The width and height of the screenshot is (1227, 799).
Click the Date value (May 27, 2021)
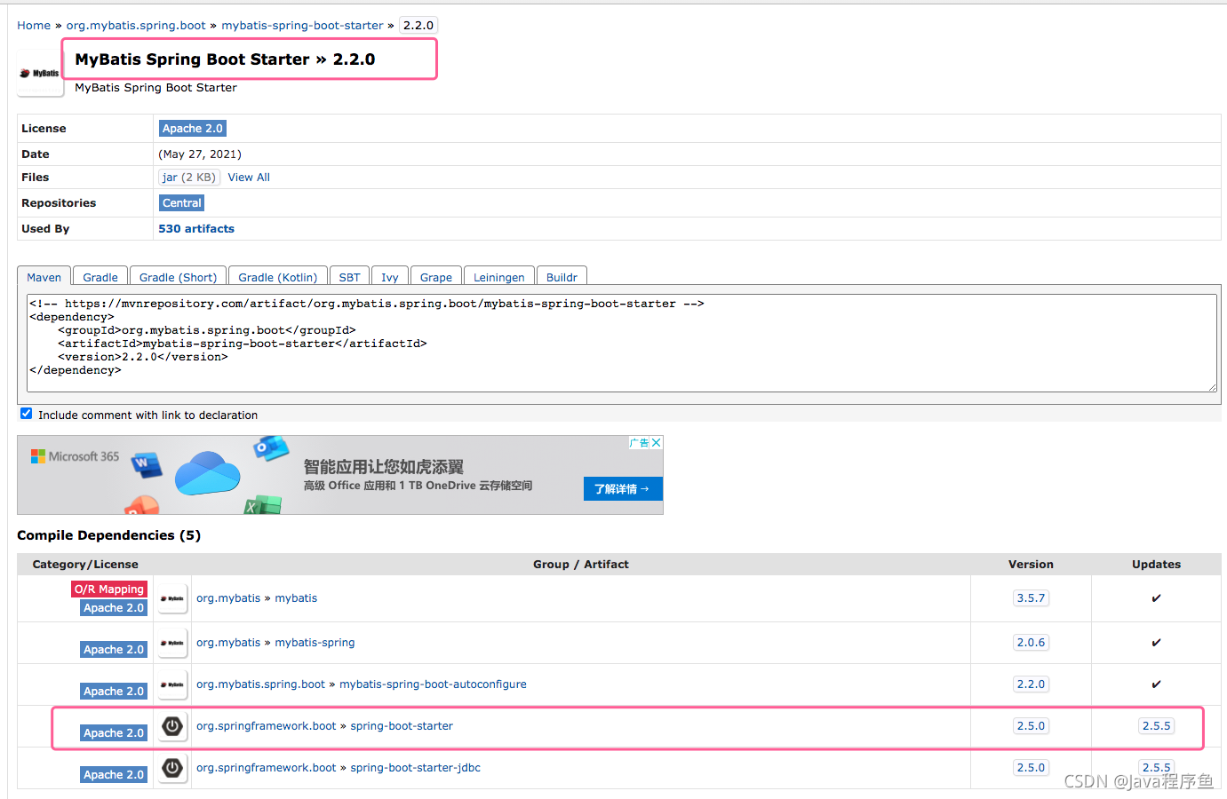pyautogui.click(x=200, y=154)
